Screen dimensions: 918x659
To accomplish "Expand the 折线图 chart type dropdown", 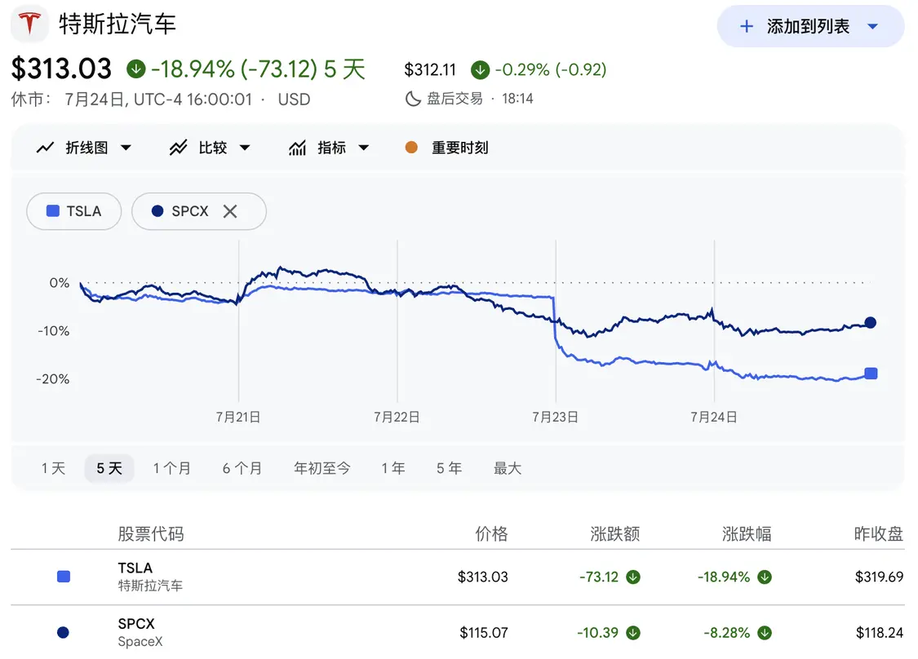I will click(x=126, y=148).
